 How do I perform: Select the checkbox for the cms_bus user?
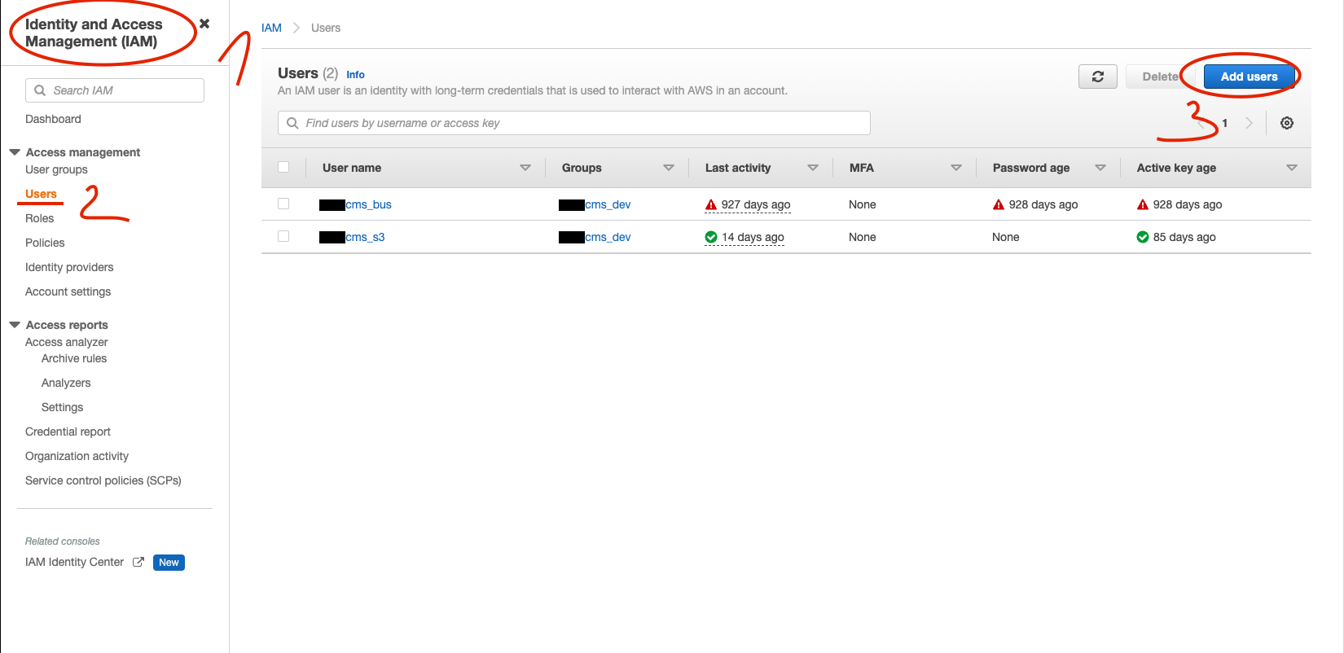tap(283, 204)
